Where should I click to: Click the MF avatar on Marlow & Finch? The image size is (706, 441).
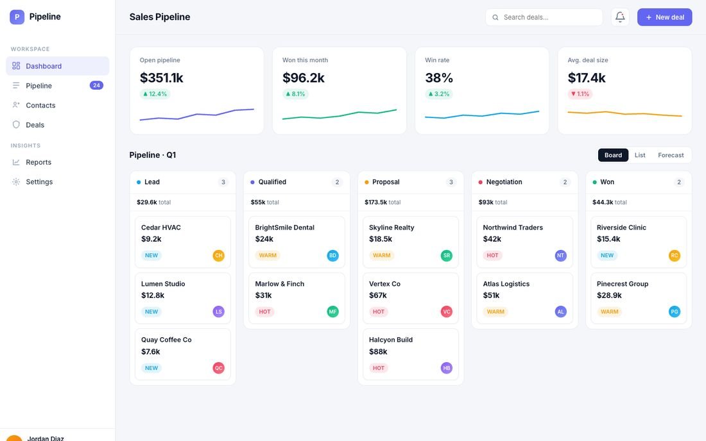point(332,312)
